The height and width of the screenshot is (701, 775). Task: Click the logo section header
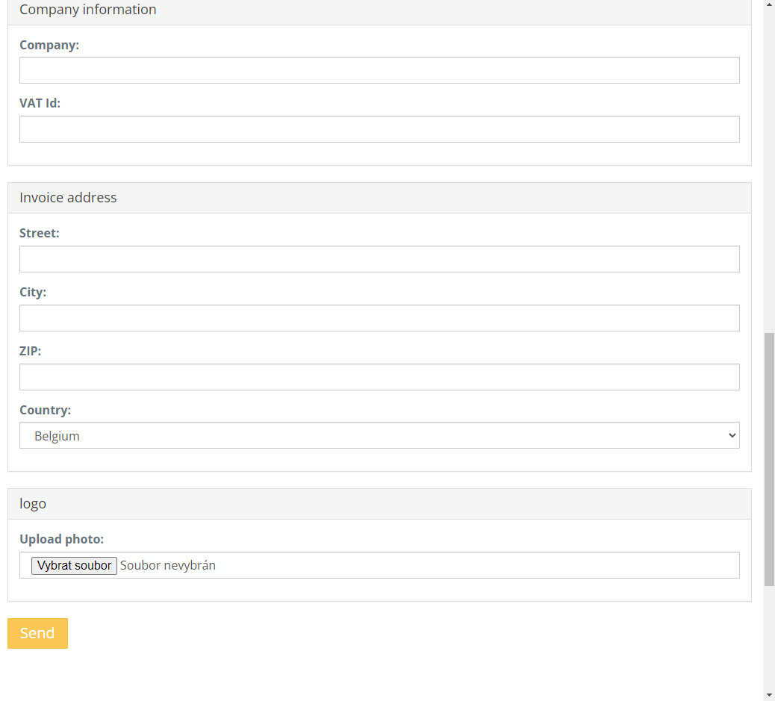[x=33, y=503]
